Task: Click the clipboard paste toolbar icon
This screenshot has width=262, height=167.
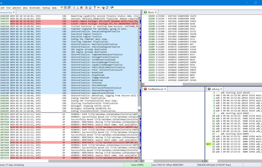Action: pyautogui.click(x=90, y=8)
